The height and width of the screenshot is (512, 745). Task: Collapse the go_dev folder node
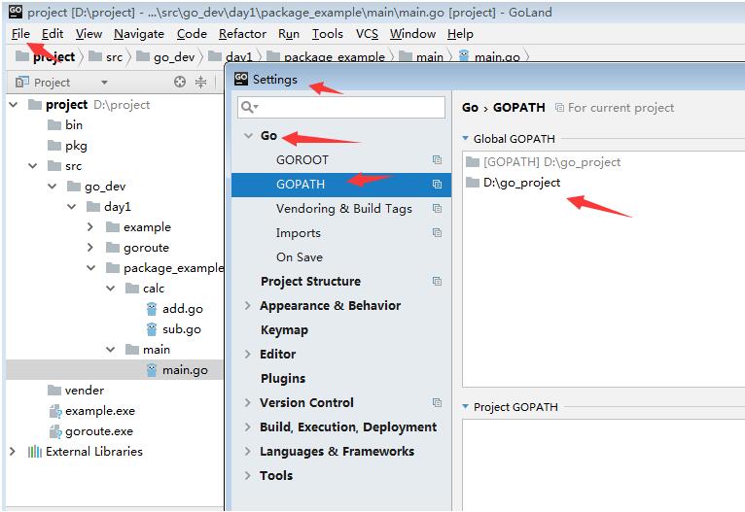[x=52, y=186]
